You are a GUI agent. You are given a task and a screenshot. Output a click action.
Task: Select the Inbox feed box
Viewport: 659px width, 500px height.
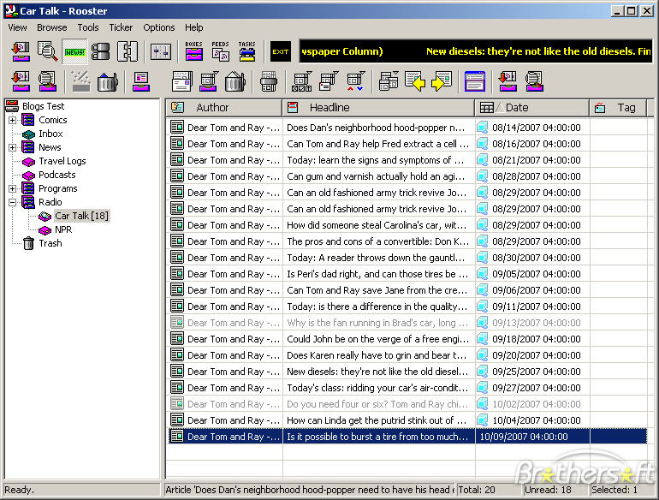50,134
